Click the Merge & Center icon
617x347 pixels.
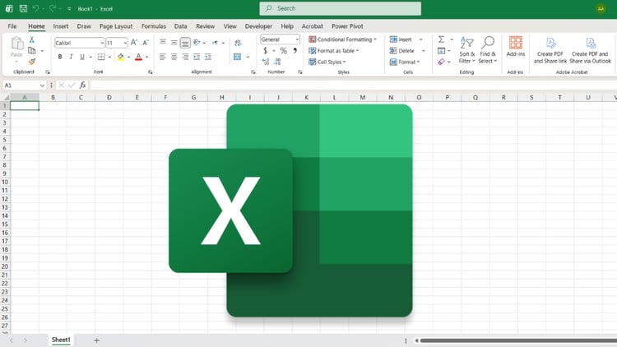tap(237, 57)
